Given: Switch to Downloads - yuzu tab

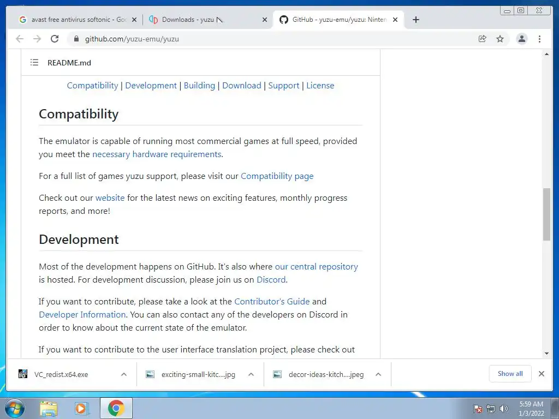Looking at the screenshot, I should pyautogui.click(x=207, y=20).
